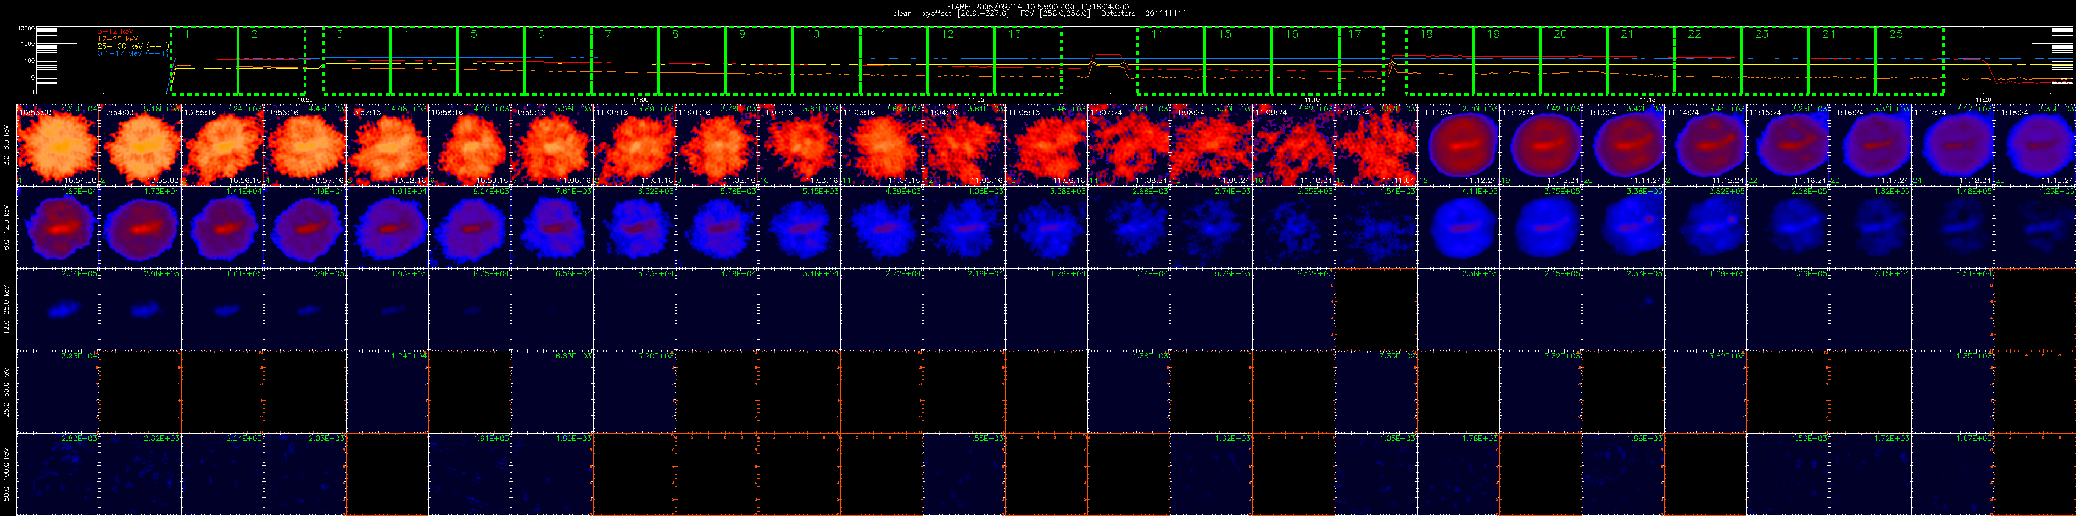2076x516 pixels.
Task: Click the blue '0.1-17 MeV (--1)' legend entry
Action: (x=133, y=54)
